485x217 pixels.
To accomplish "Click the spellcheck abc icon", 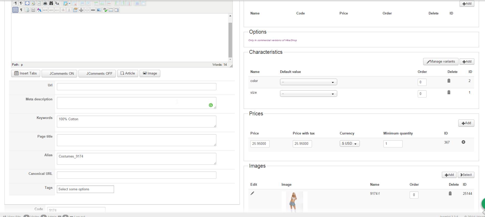I will 105,10.
